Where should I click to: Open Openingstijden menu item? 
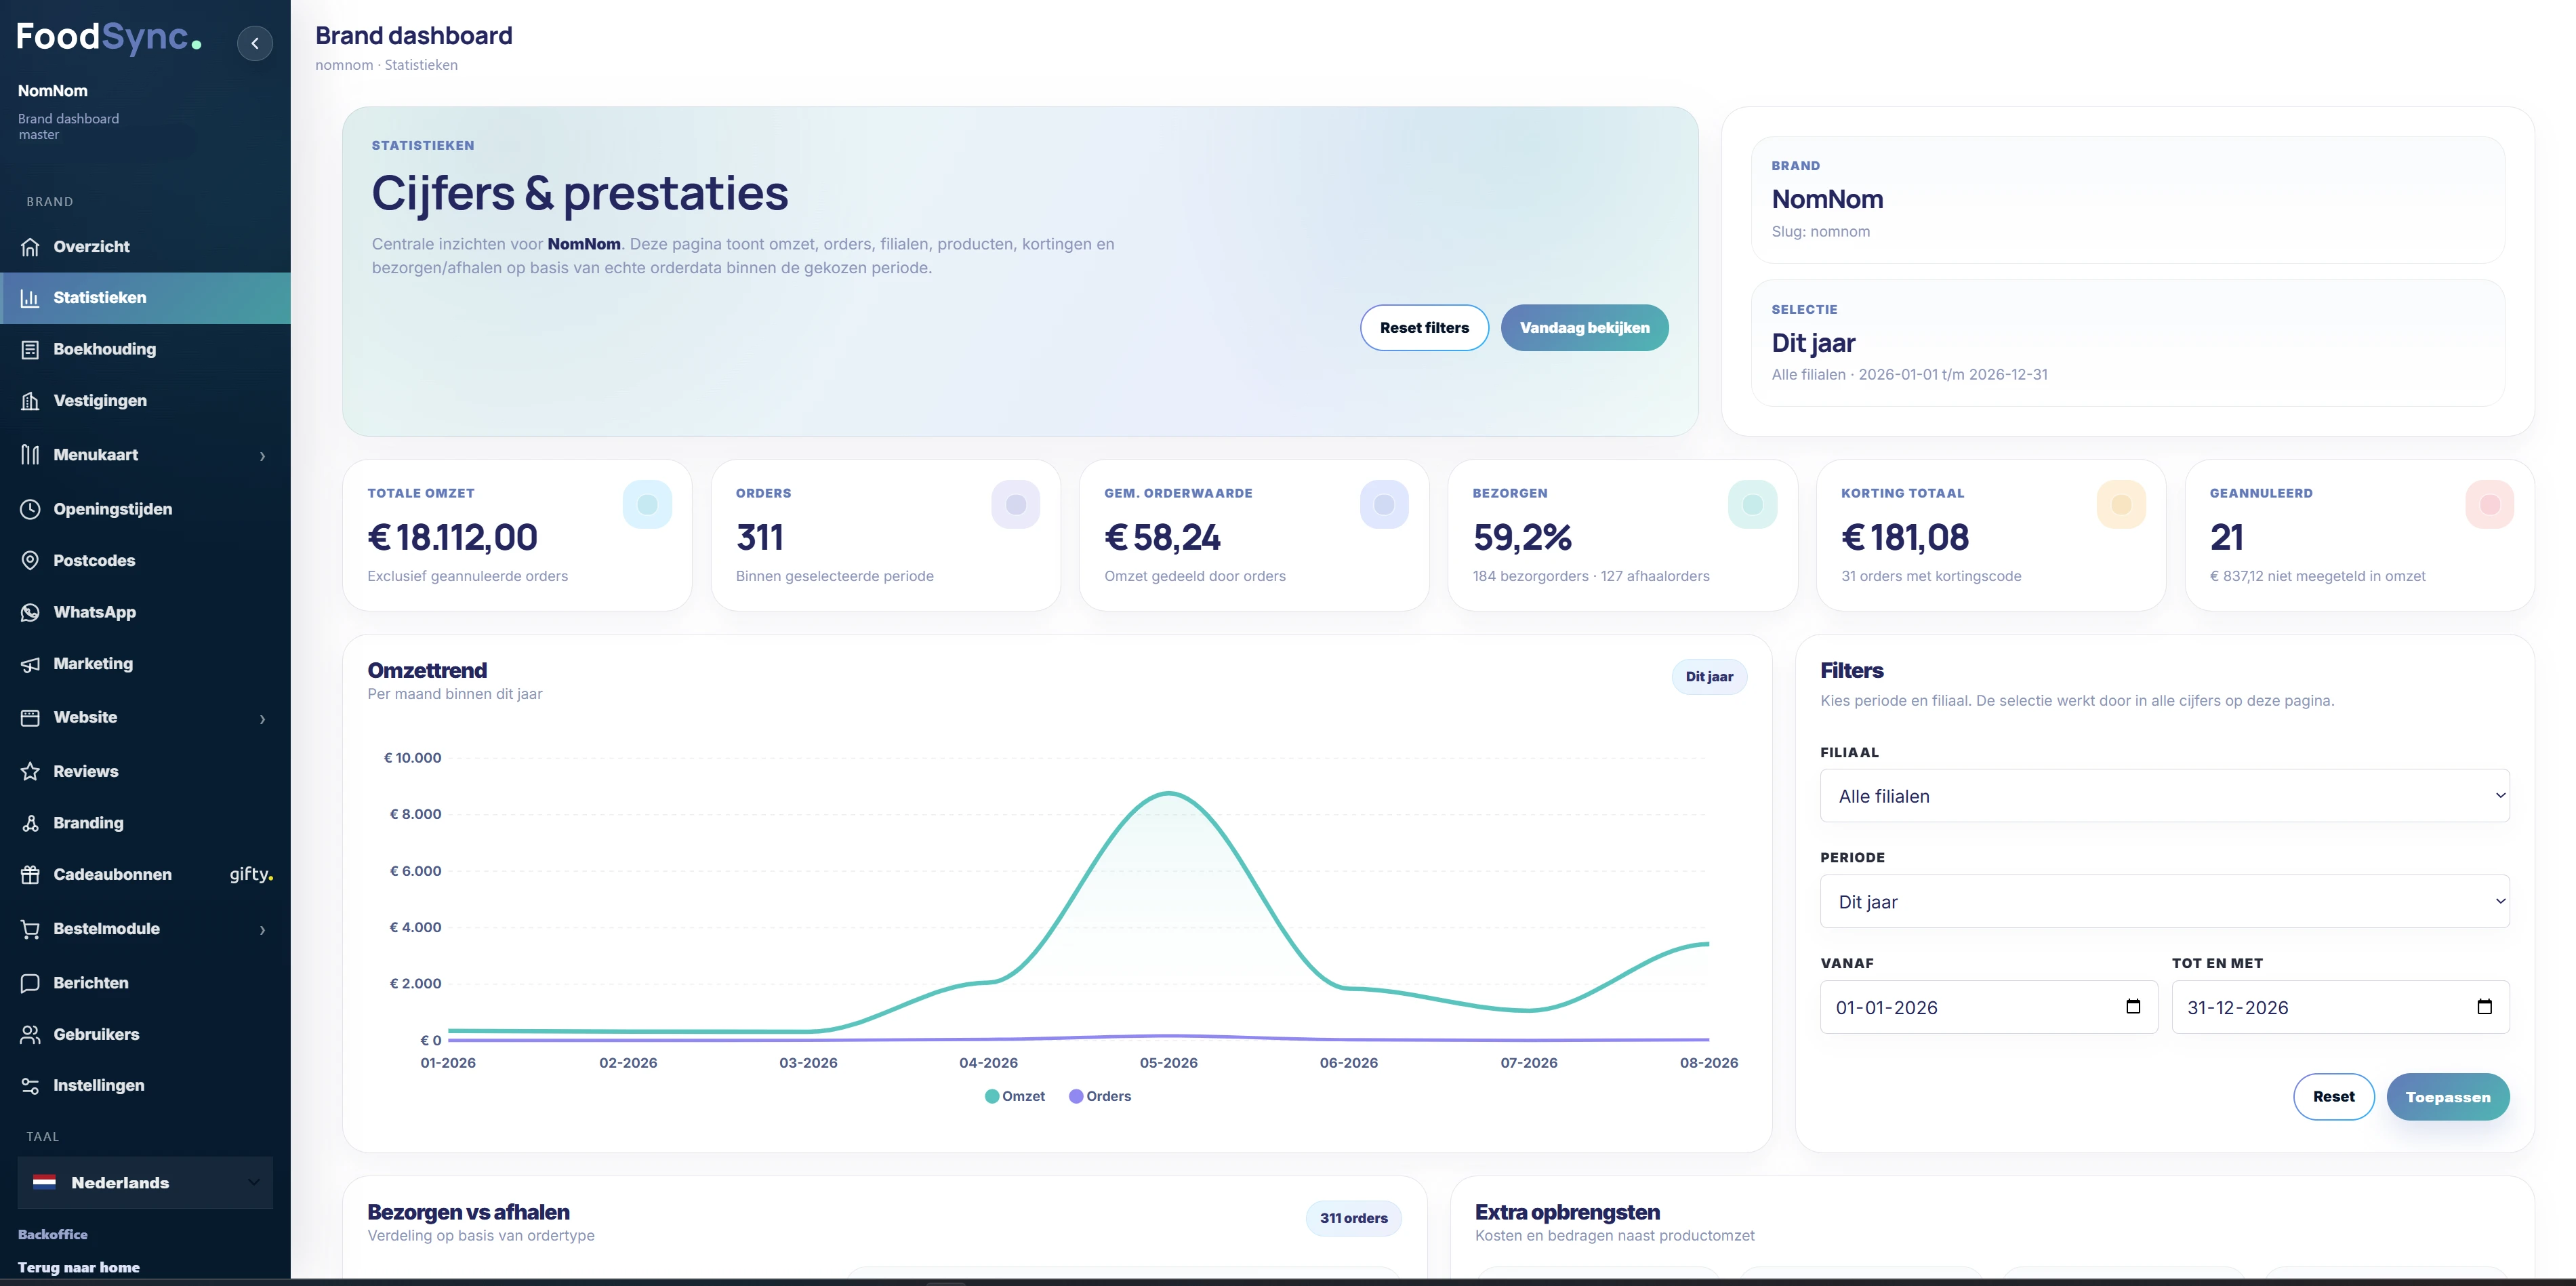(145, 509)
